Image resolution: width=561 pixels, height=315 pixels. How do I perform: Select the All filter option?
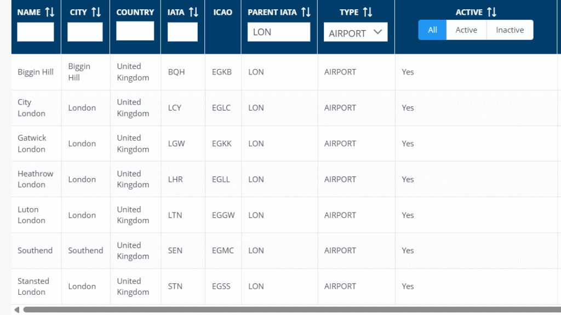432,30
